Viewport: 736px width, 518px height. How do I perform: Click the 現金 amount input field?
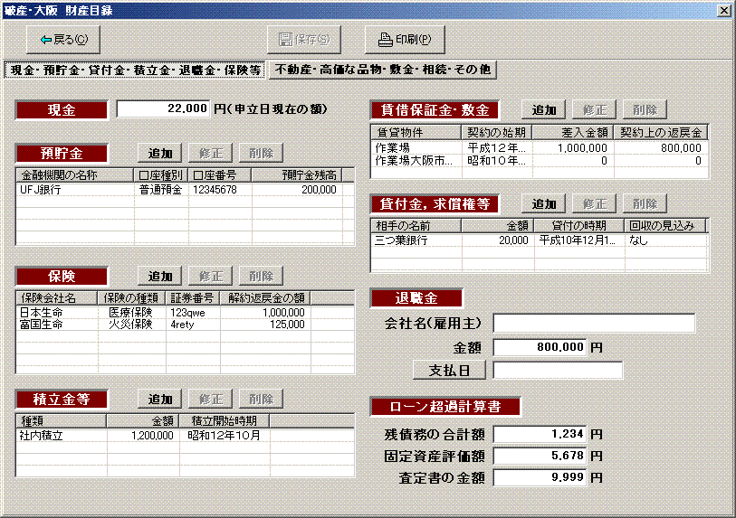[x=164, y=108]
